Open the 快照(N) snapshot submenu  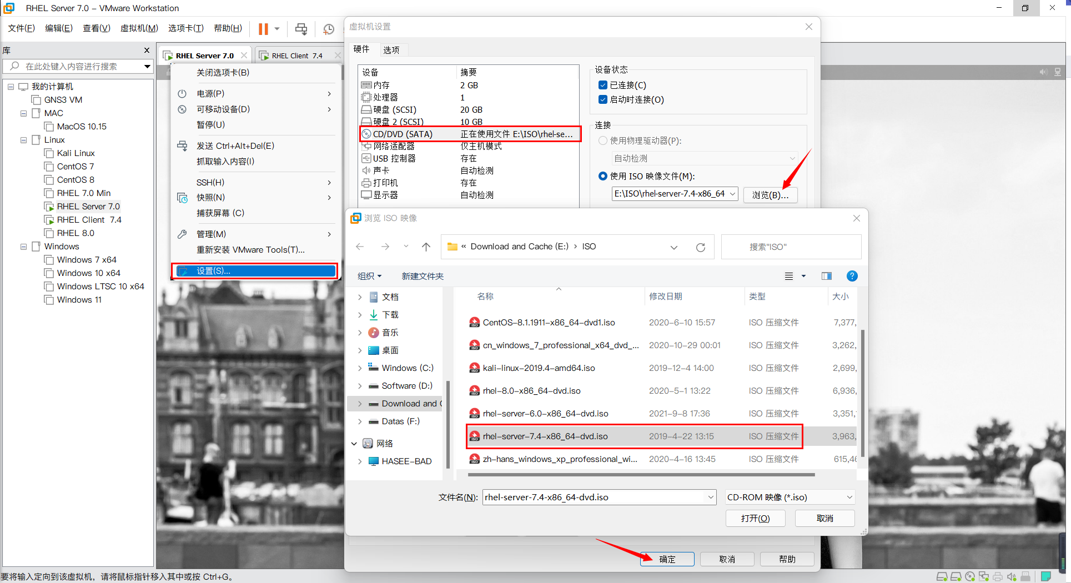point(255,198)
